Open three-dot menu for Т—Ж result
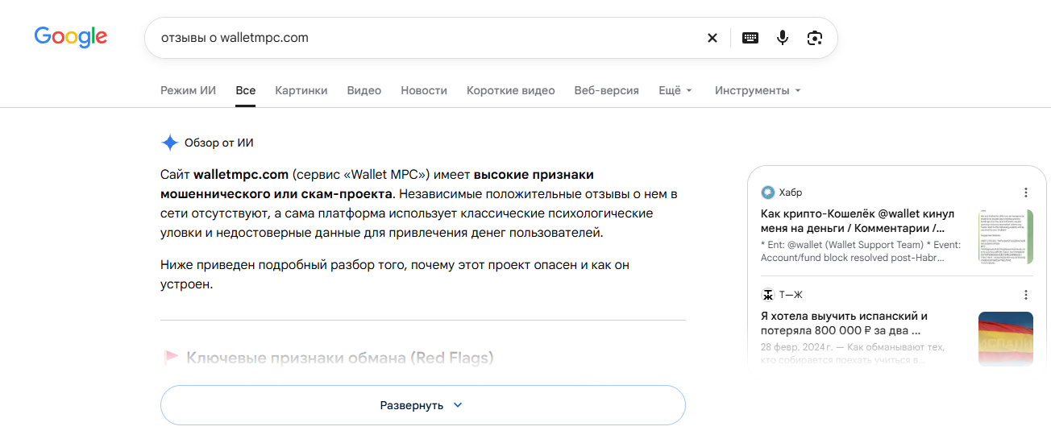 tap(1025, 295)
